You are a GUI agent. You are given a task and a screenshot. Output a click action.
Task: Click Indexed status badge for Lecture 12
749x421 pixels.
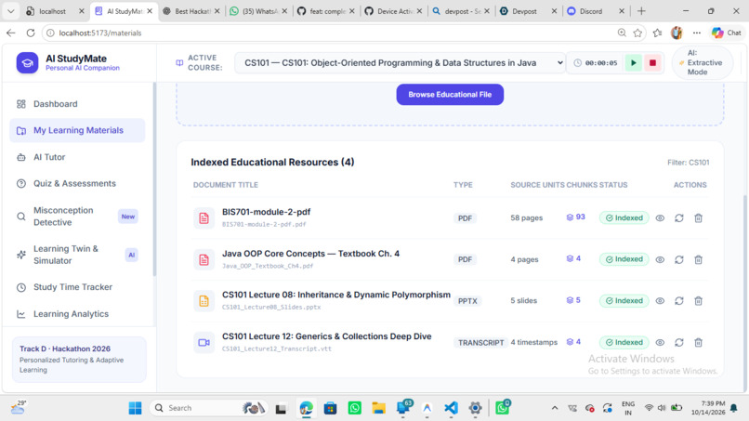pos(624,342)
